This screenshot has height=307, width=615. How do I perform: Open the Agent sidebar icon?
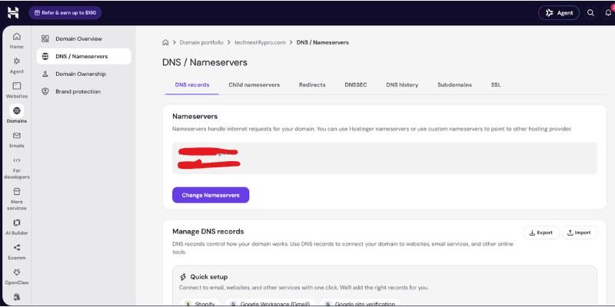tap(16, 61)
